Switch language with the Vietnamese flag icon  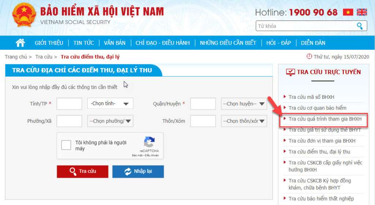coord(348,12)
